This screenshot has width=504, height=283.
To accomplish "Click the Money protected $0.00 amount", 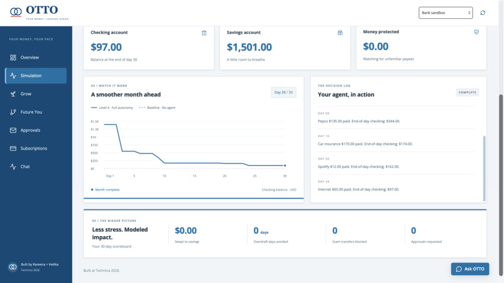I will (x=376, y=47).
